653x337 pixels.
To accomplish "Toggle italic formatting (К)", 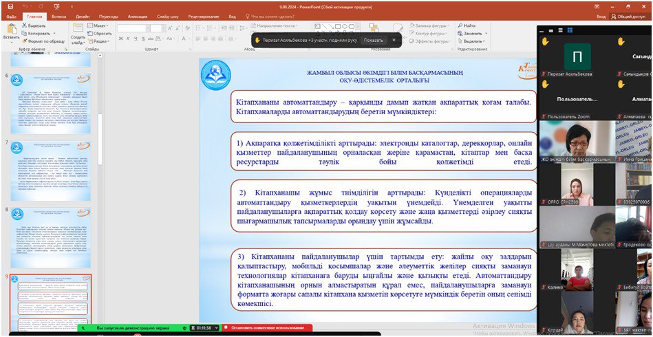I will pos(128,39).
